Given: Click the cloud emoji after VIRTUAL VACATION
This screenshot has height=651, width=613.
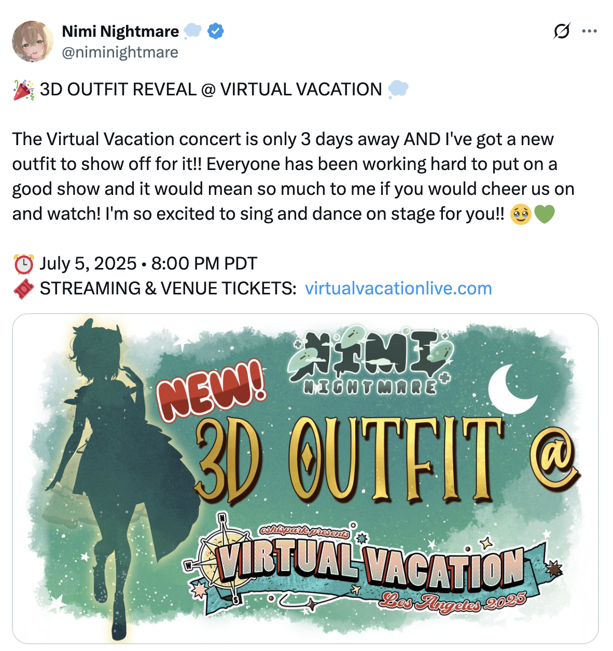Looking at the screenshot, I should (x=398, y=89).
